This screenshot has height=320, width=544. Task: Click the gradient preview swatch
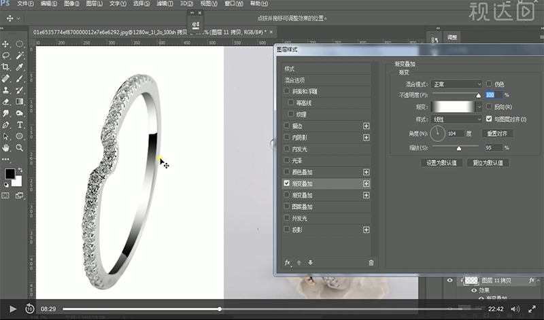(x=454, y=107)
